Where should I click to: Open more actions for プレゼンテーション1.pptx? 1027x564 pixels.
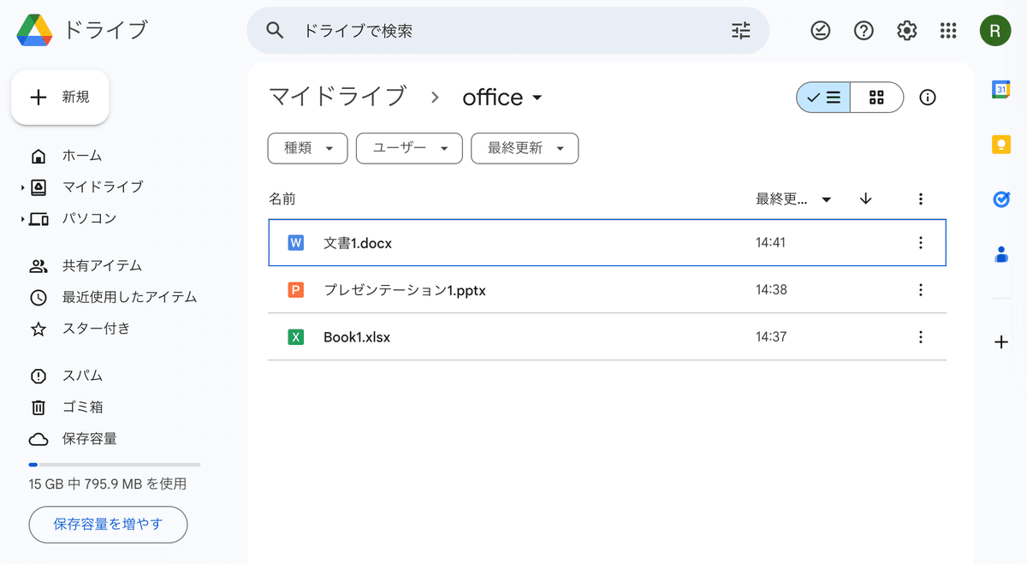(x=921, y=290)
